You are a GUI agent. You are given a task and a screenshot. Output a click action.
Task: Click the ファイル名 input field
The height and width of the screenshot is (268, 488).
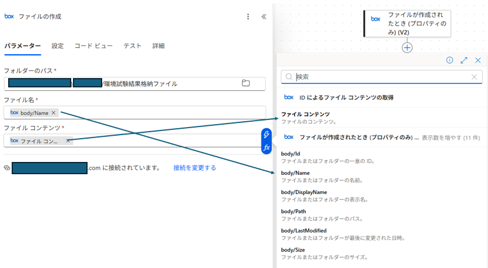coord(134,112)
